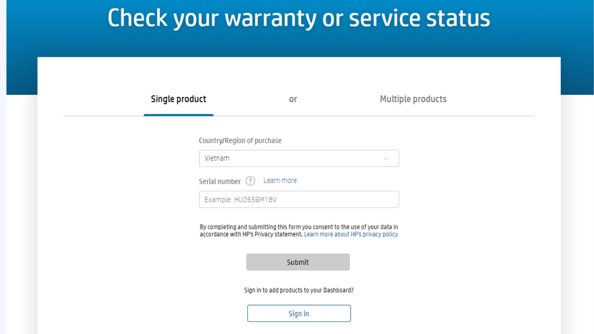Click the Country/Region of purchase label
Image resolution: width=594 pixels, height=334 pixels.
(240, 141)
